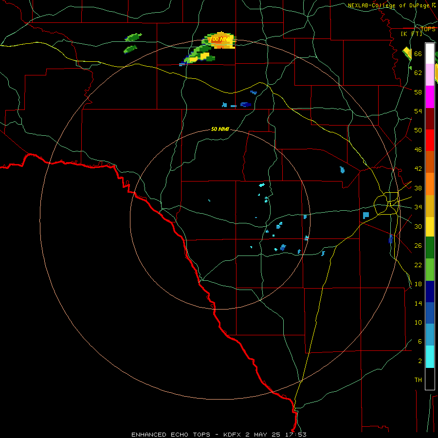
Task: Click the "[K FT]" units label
Action: tap(411, 34)
